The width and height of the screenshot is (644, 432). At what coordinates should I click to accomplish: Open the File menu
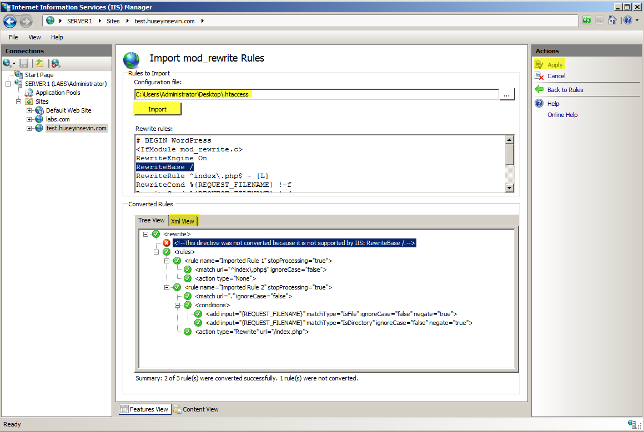(13, 37)
